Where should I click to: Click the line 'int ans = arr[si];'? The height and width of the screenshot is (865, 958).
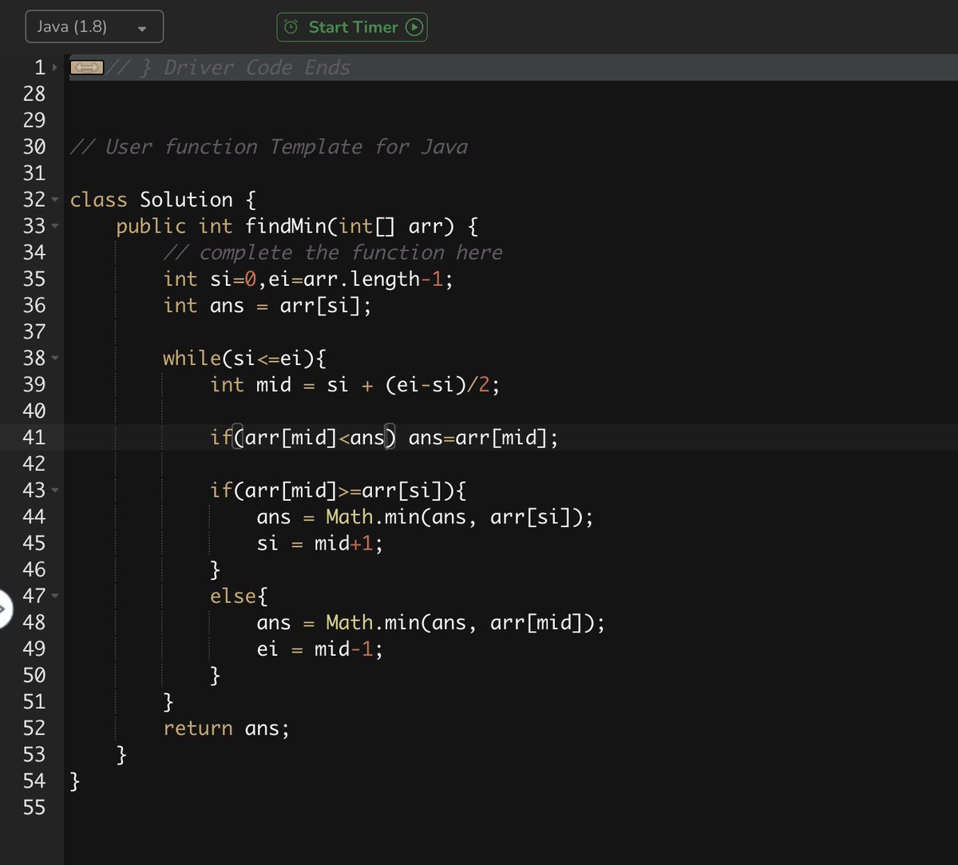click(267, 305)
